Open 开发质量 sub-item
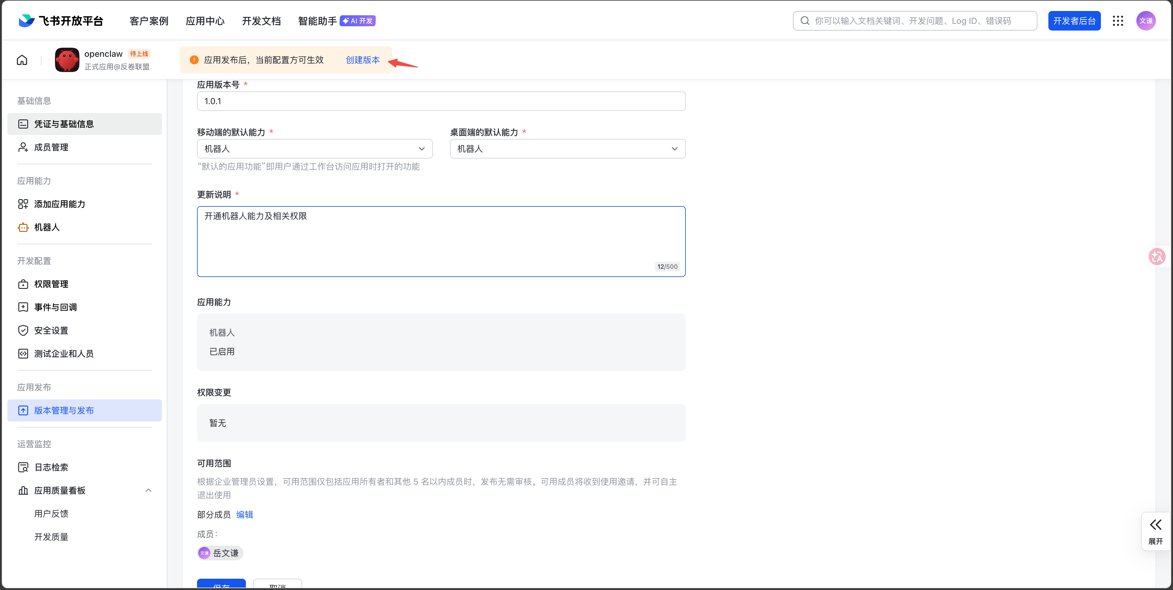 pyautogui.click(x=51, y=537)
